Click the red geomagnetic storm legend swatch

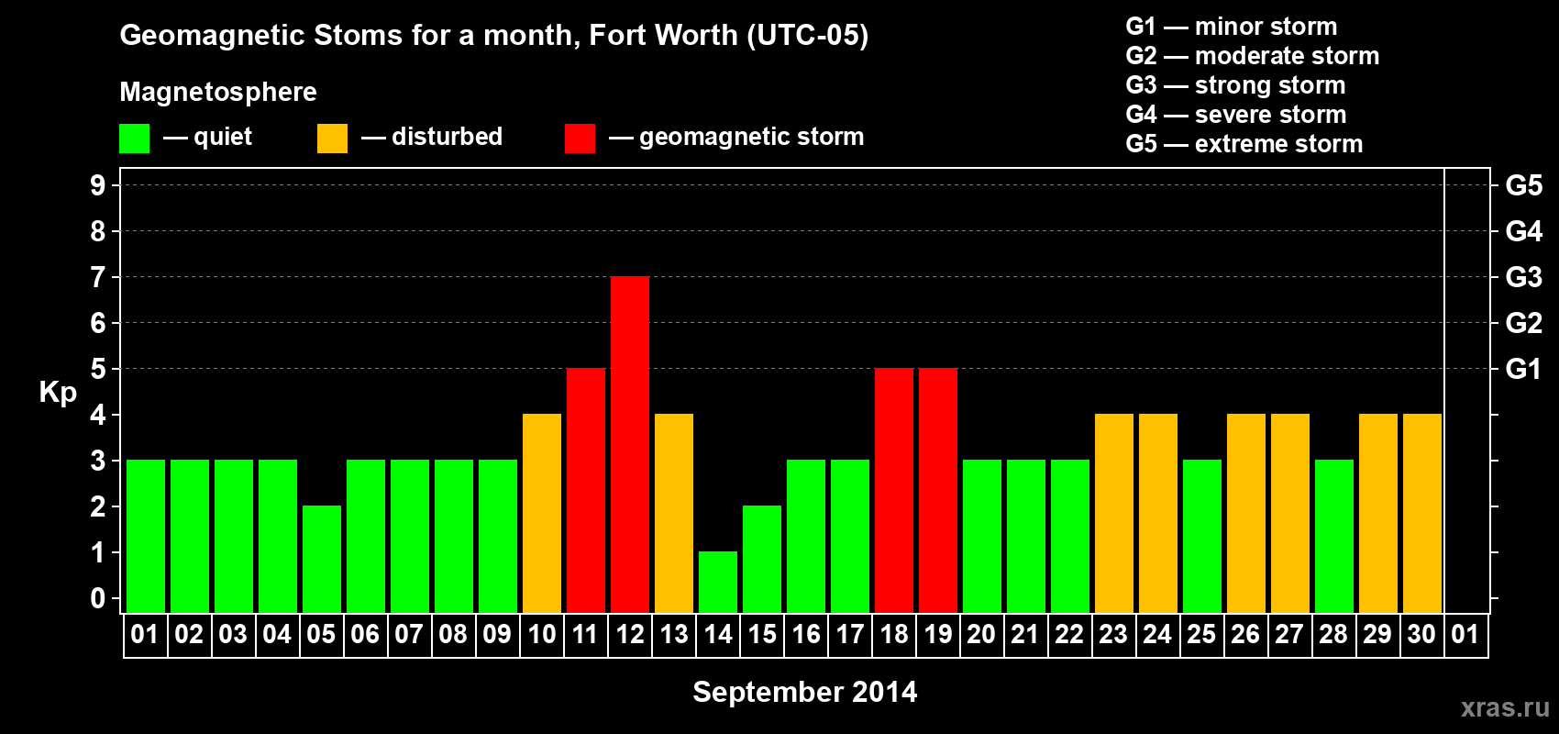(580, 139)
